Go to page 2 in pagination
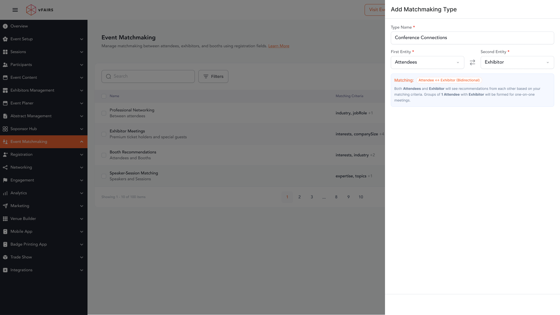Image resolution: width=560 pixels, height=315 pixels. click(x=300, y=197)
